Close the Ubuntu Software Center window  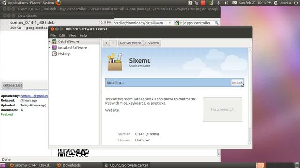(x=52, y=29)
